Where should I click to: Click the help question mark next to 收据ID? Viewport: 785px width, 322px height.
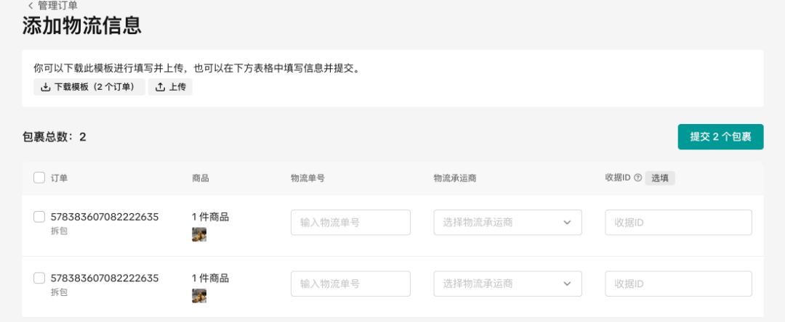point(638,178)
